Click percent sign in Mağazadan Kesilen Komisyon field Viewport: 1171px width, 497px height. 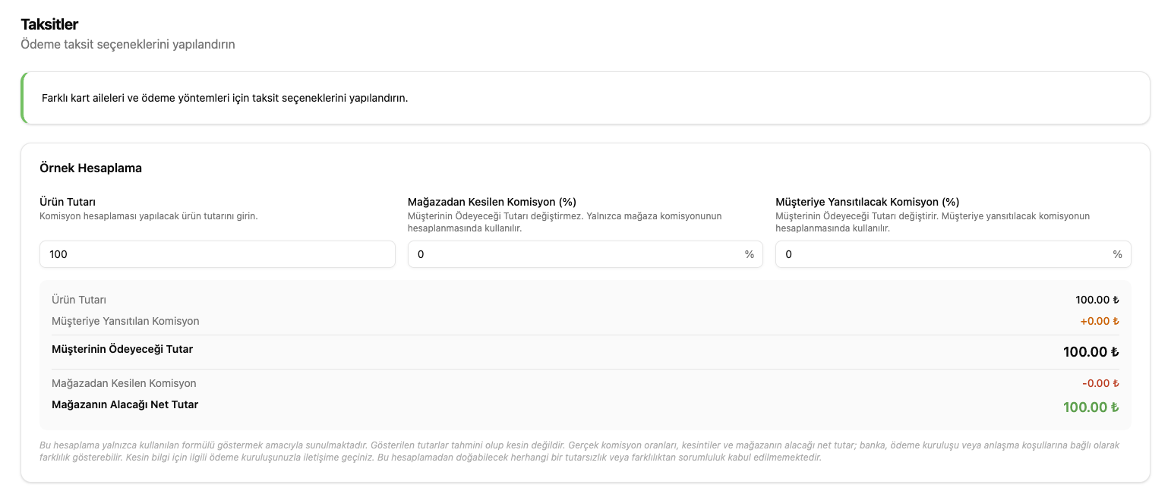pos(750,254)
